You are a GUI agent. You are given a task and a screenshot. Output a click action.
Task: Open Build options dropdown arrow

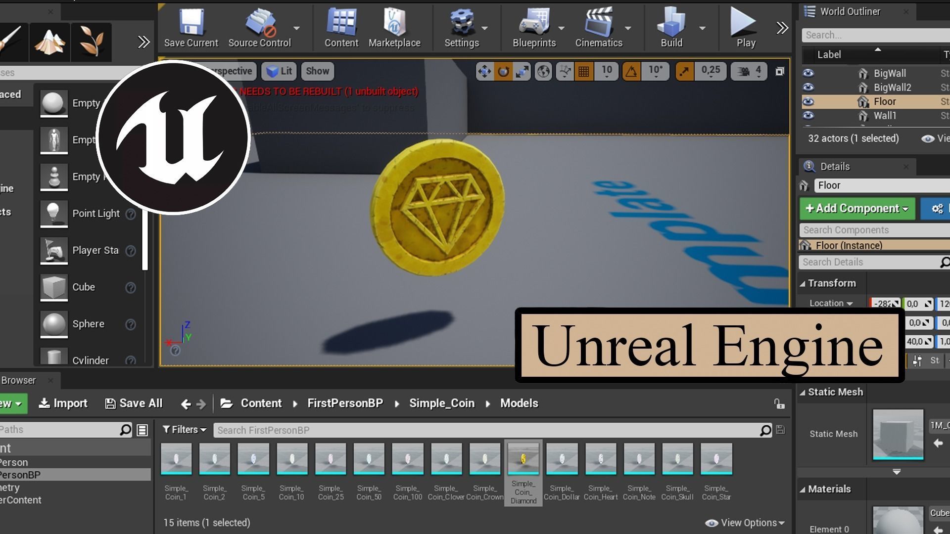pyautogui.click(x=702, y=28)
